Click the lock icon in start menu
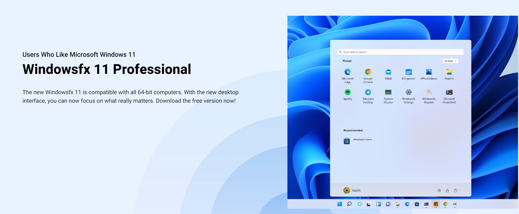Screen dimensions: 519x214 pos(447,190)
